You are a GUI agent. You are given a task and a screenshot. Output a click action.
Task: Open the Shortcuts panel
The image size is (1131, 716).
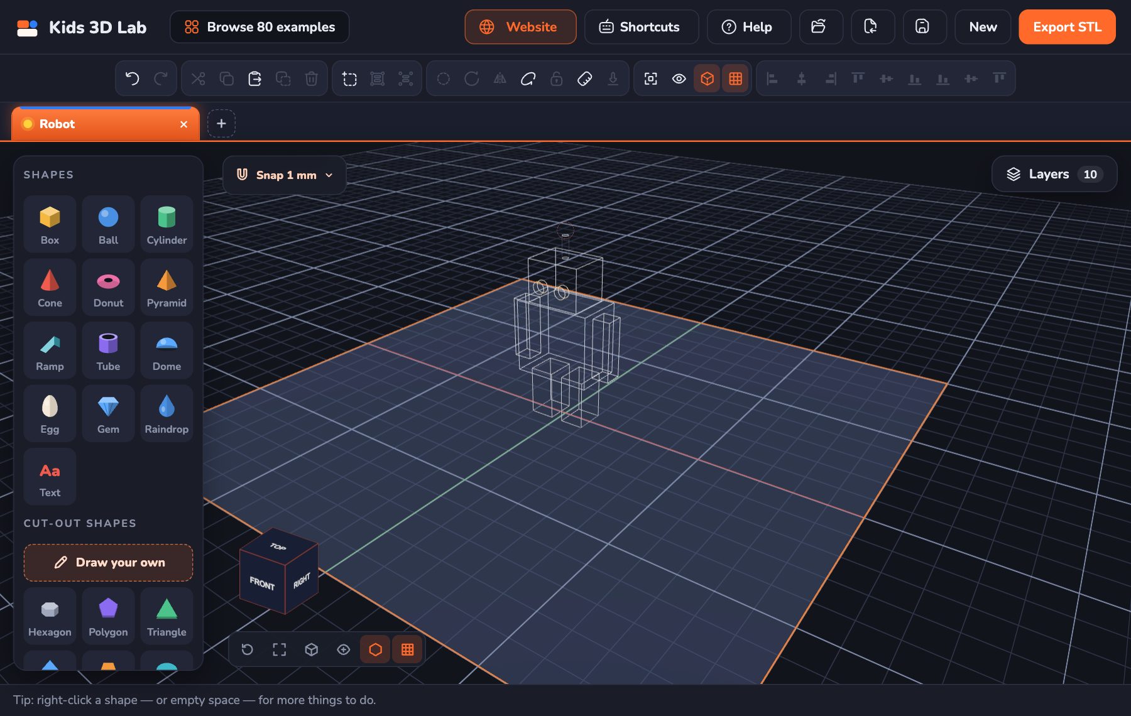(x=642, y=27)
